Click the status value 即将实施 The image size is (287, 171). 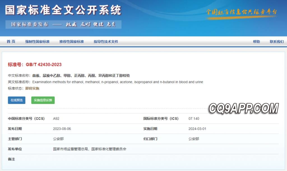coord(32,88)
